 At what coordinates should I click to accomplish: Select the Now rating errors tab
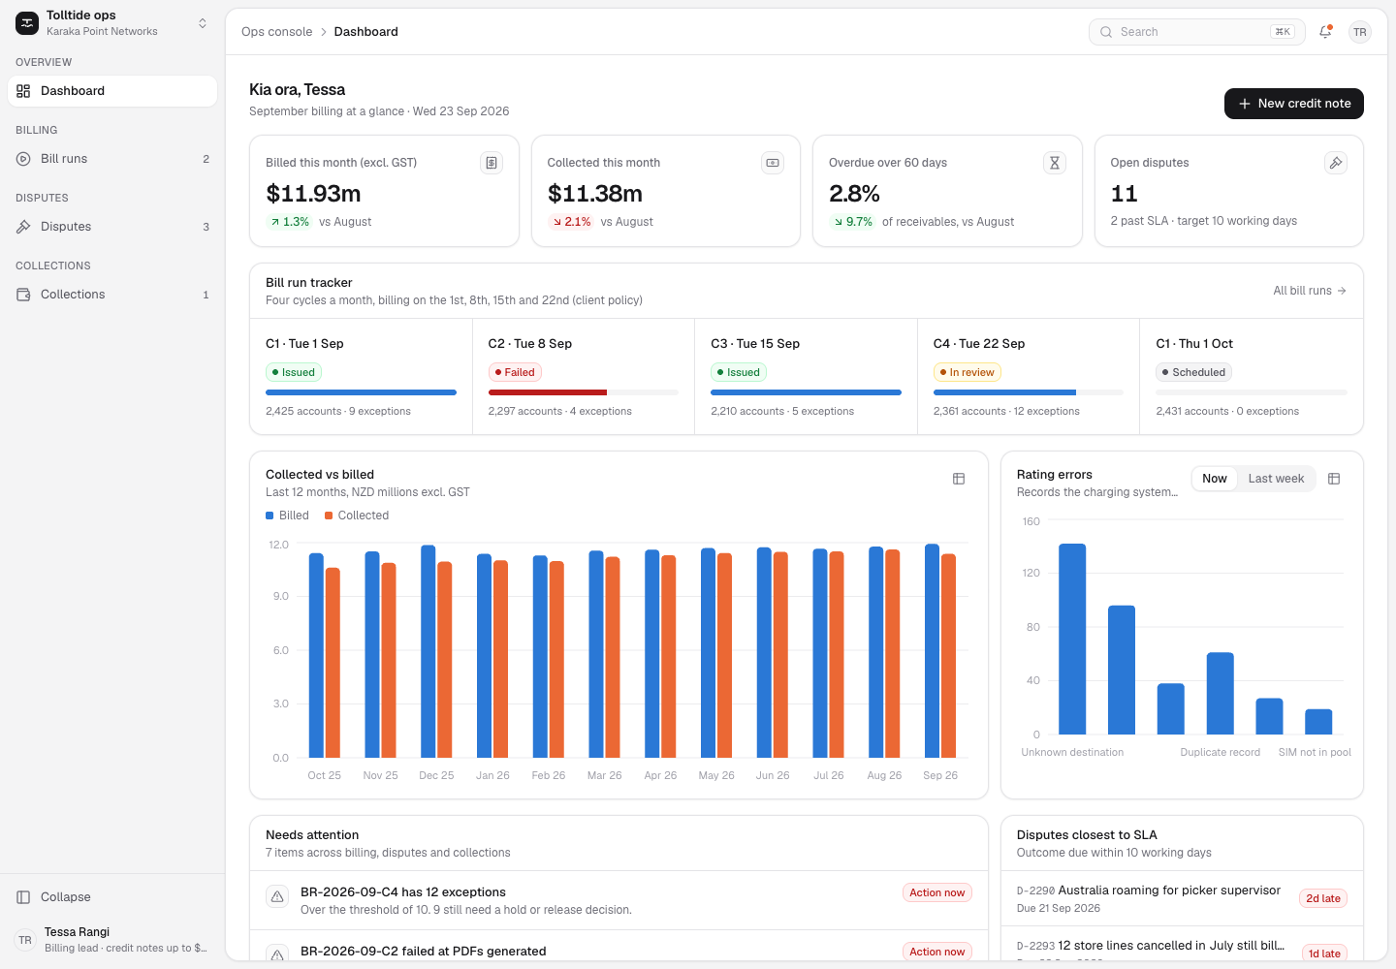point(1215,479)
